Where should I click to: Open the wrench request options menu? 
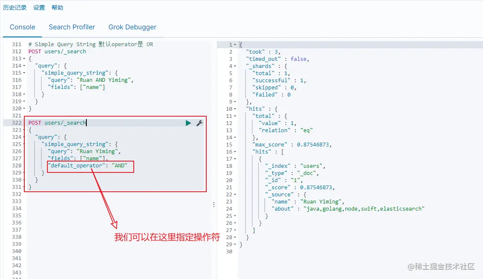200,123
